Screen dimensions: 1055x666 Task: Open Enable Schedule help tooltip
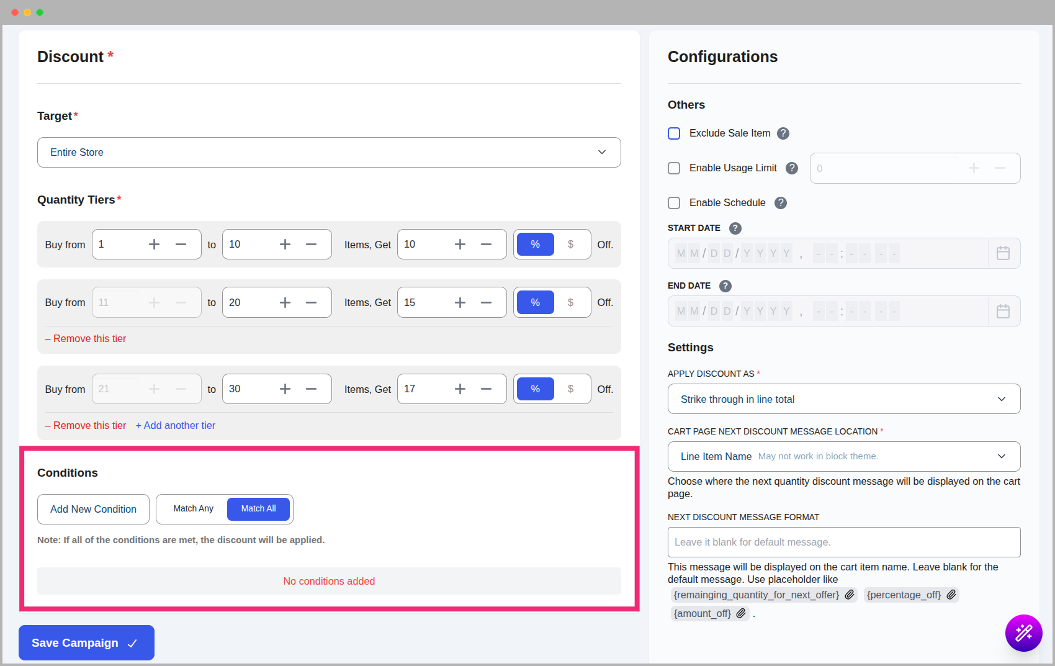click(x=781, y=202)
